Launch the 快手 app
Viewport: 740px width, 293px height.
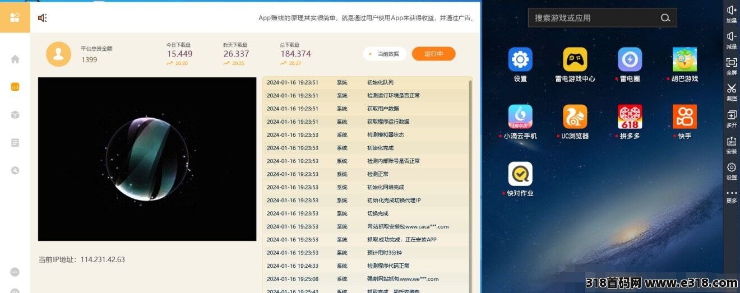pyautogui.click(x=684, y=122)
